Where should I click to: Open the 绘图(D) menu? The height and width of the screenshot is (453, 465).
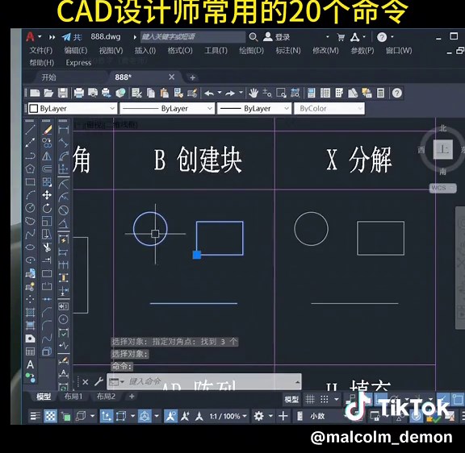[x=252, y=51]
